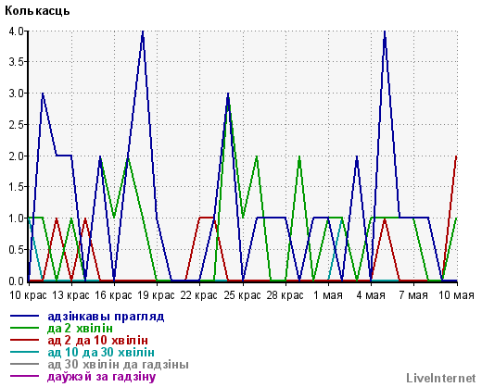The width and height of the screenshot is (482, 387).
Task: Click the 4.0 value on the y-axis
Action: coord(16,31)
